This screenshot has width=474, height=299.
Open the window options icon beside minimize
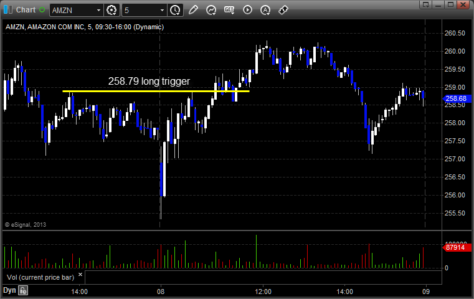tap(426, 4)
